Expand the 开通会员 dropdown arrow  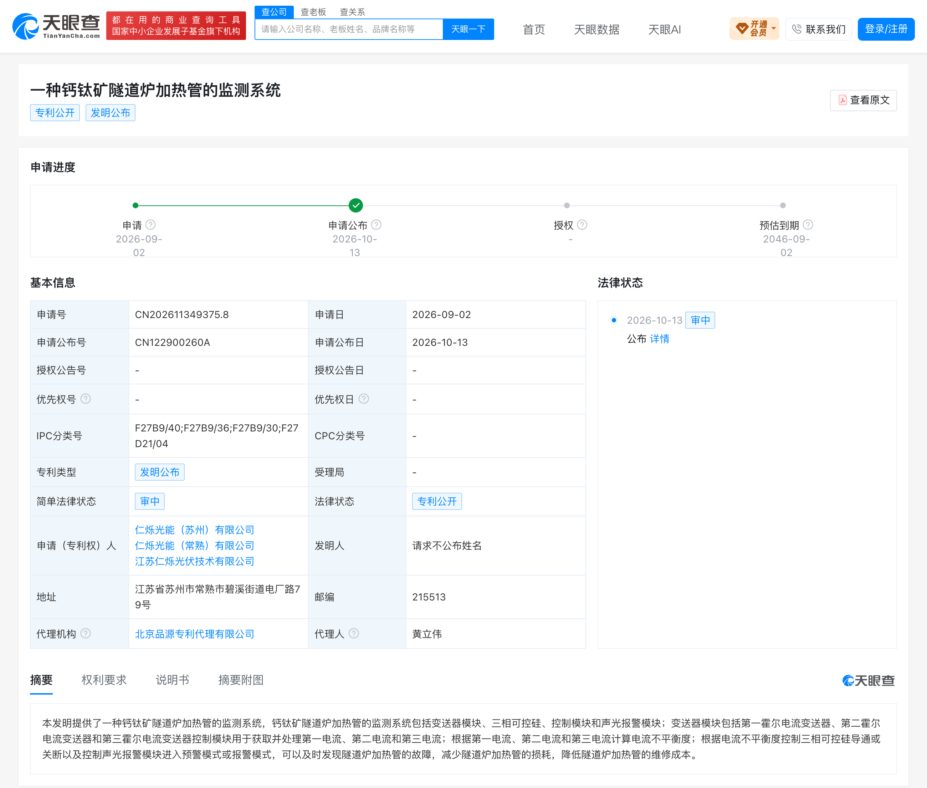click(773, 29)
